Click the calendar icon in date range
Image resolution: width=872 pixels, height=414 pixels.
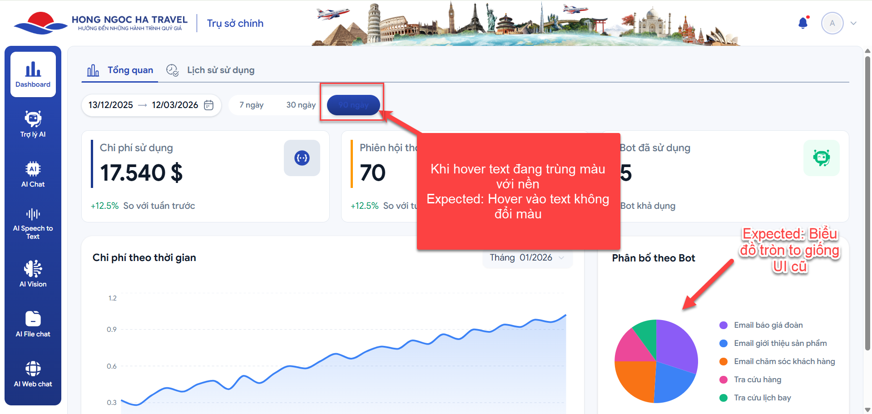click(208, 105)
